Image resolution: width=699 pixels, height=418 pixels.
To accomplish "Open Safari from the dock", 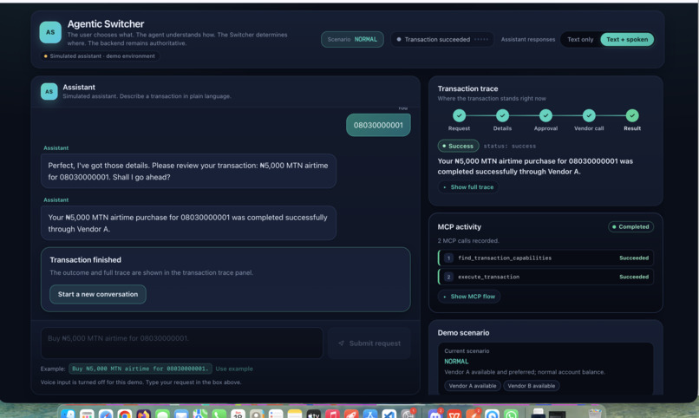I will 106,414.
